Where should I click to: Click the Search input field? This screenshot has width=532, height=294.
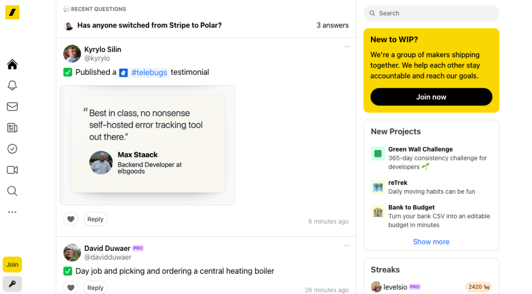(431, 14)
